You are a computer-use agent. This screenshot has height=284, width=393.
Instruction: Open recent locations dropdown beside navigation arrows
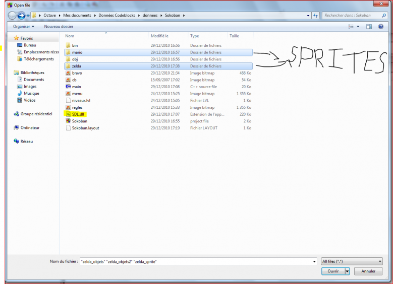click(x=28, y=16)
